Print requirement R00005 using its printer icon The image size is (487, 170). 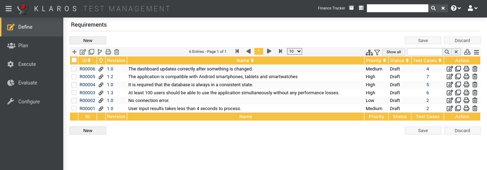(x=466, y=77)
